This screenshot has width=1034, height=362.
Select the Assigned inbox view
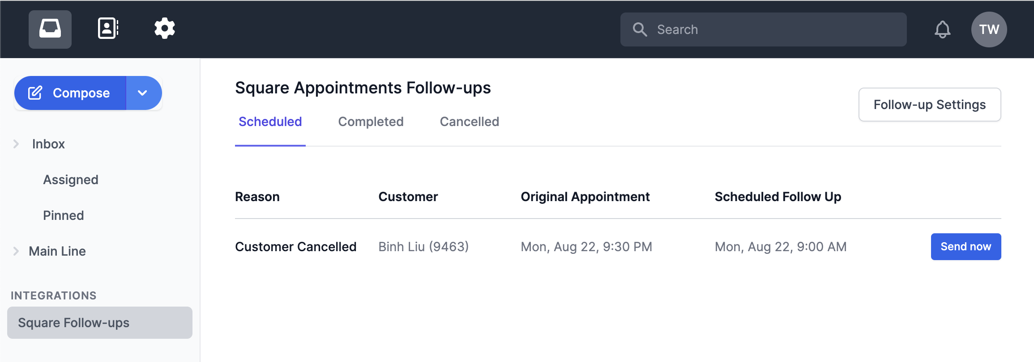71,179
